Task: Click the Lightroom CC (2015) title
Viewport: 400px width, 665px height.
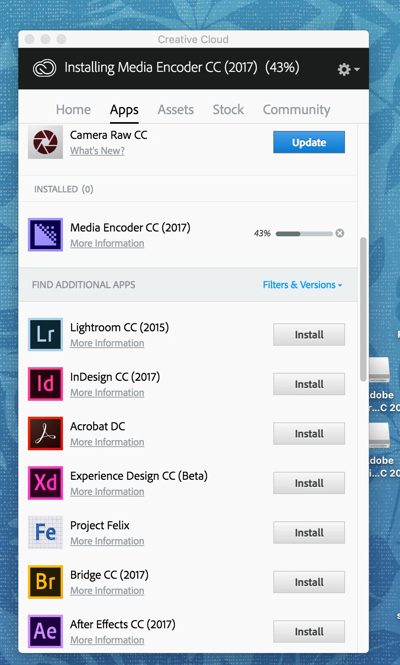Action: click(120, 327)
